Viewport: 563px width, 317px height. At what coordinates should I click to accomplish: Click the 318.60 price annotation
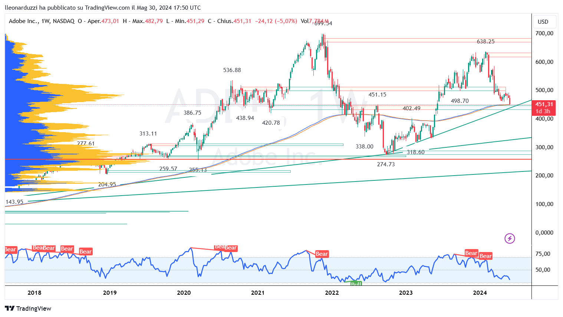415,152
